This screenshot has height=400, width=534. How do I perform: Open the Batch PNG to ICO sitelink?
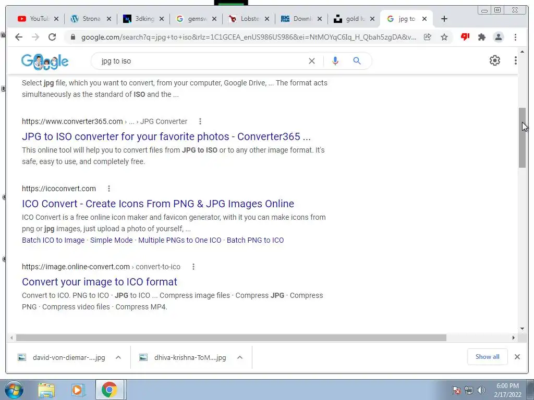[x=255, y=240]
